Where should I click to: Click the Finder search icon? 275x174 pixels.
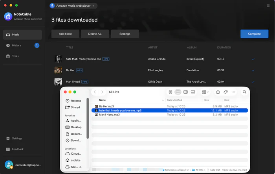click(x=244, y=92)
